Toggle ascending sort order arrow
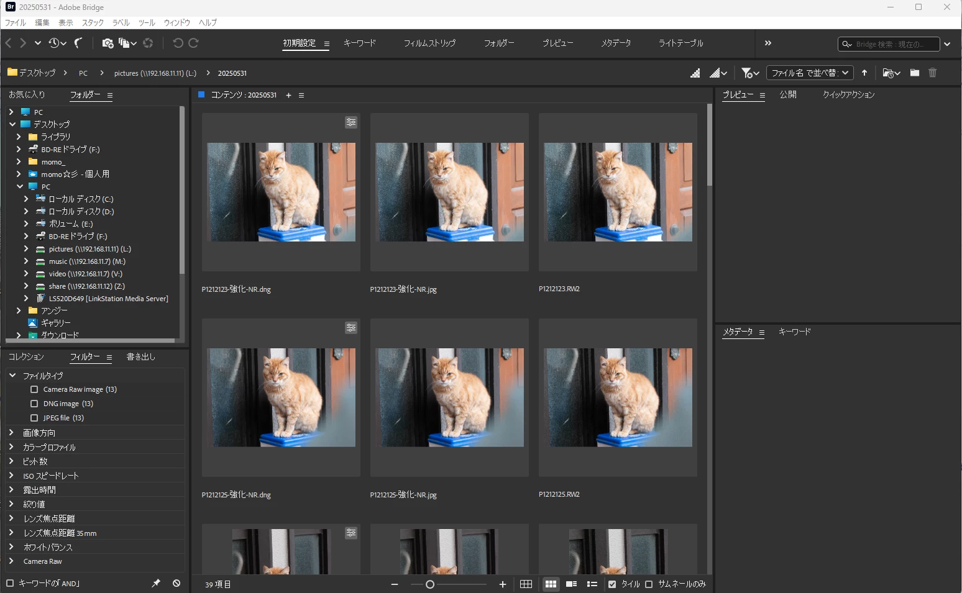 point(864,73)
